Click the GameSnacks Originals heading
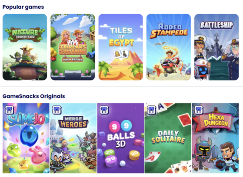The height and width of the screenshot is (177, 243). tap(34, 96)
